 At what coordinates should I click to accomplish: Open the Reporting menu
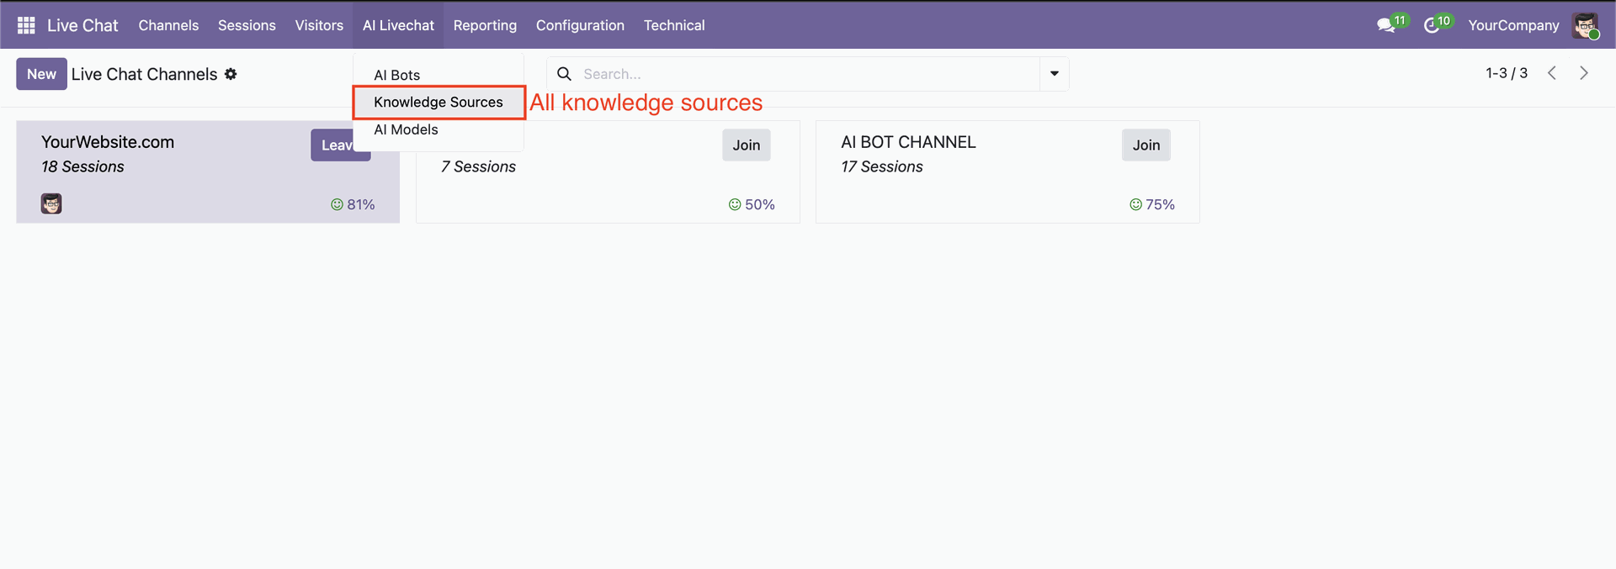click(485, 25)
